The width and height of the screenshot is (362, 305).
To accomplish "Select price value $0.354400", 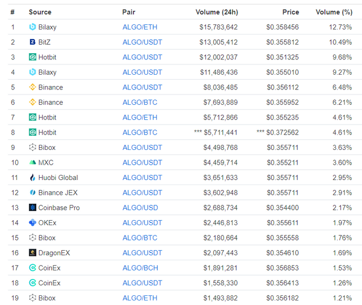I will [282, 208].
